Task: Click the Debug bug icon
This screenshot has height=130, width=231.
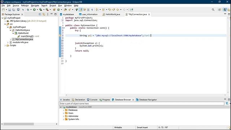Action: coord(28,10)
